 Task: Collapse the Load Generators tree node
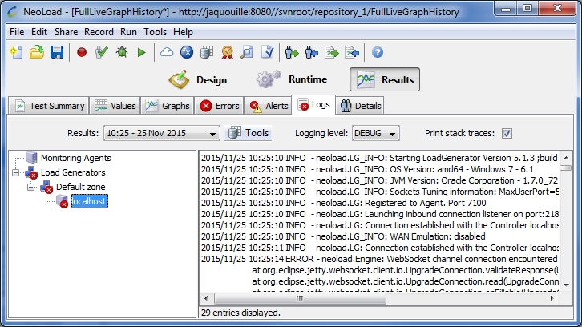(16, 172)
